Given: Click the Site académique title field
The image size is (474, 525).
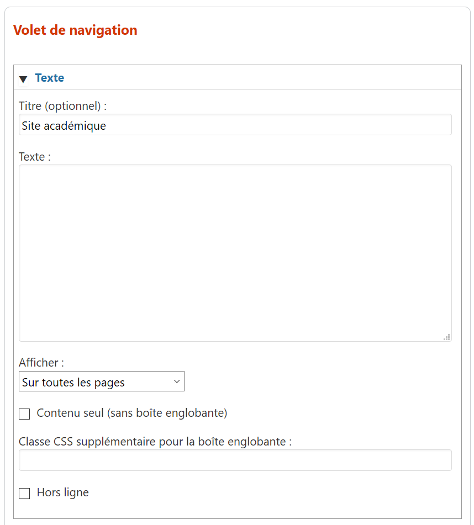Looking at the screenshot, I should (235, 125).
